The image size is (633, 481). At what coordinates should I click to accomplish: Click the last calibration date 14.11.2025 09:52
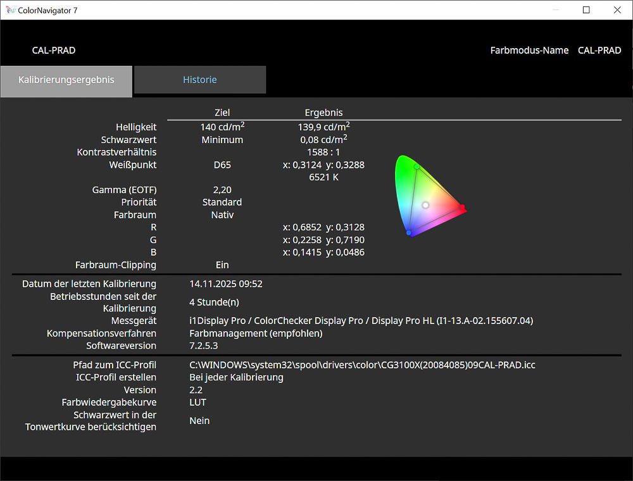point(226,284)
